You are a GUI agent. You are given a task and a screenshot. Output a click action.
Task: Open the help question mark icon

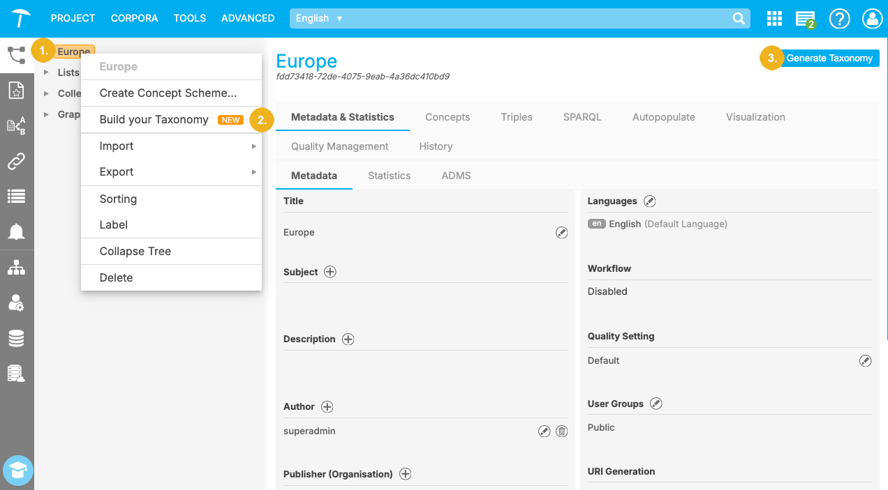click(x=838, y=19)
